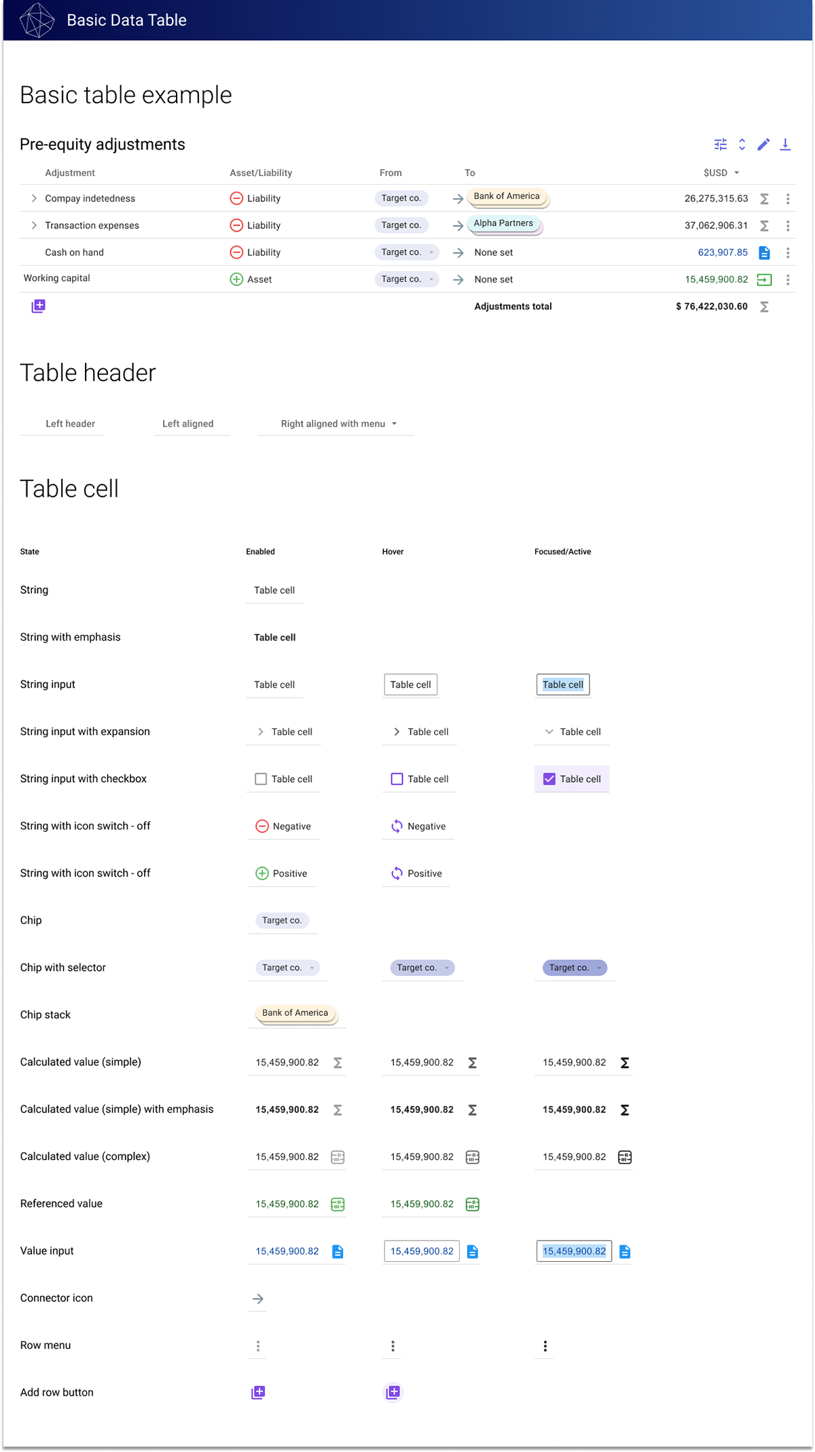The image size is (815, 1452).
Task: Expand the Compay indetedness row
Action: pos(34,198)
